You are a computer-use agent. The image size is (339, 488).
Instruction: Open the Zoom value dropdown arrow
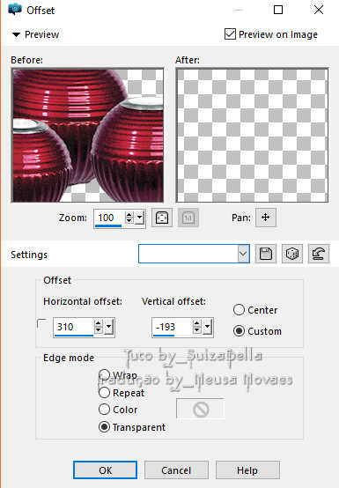[140, 218]
